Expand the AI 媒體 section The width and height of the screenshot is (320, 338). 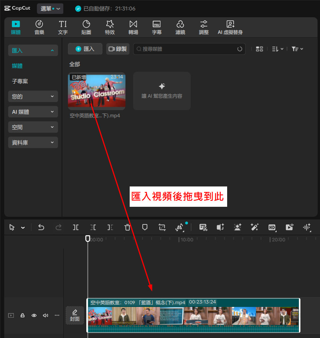[33, 112]
